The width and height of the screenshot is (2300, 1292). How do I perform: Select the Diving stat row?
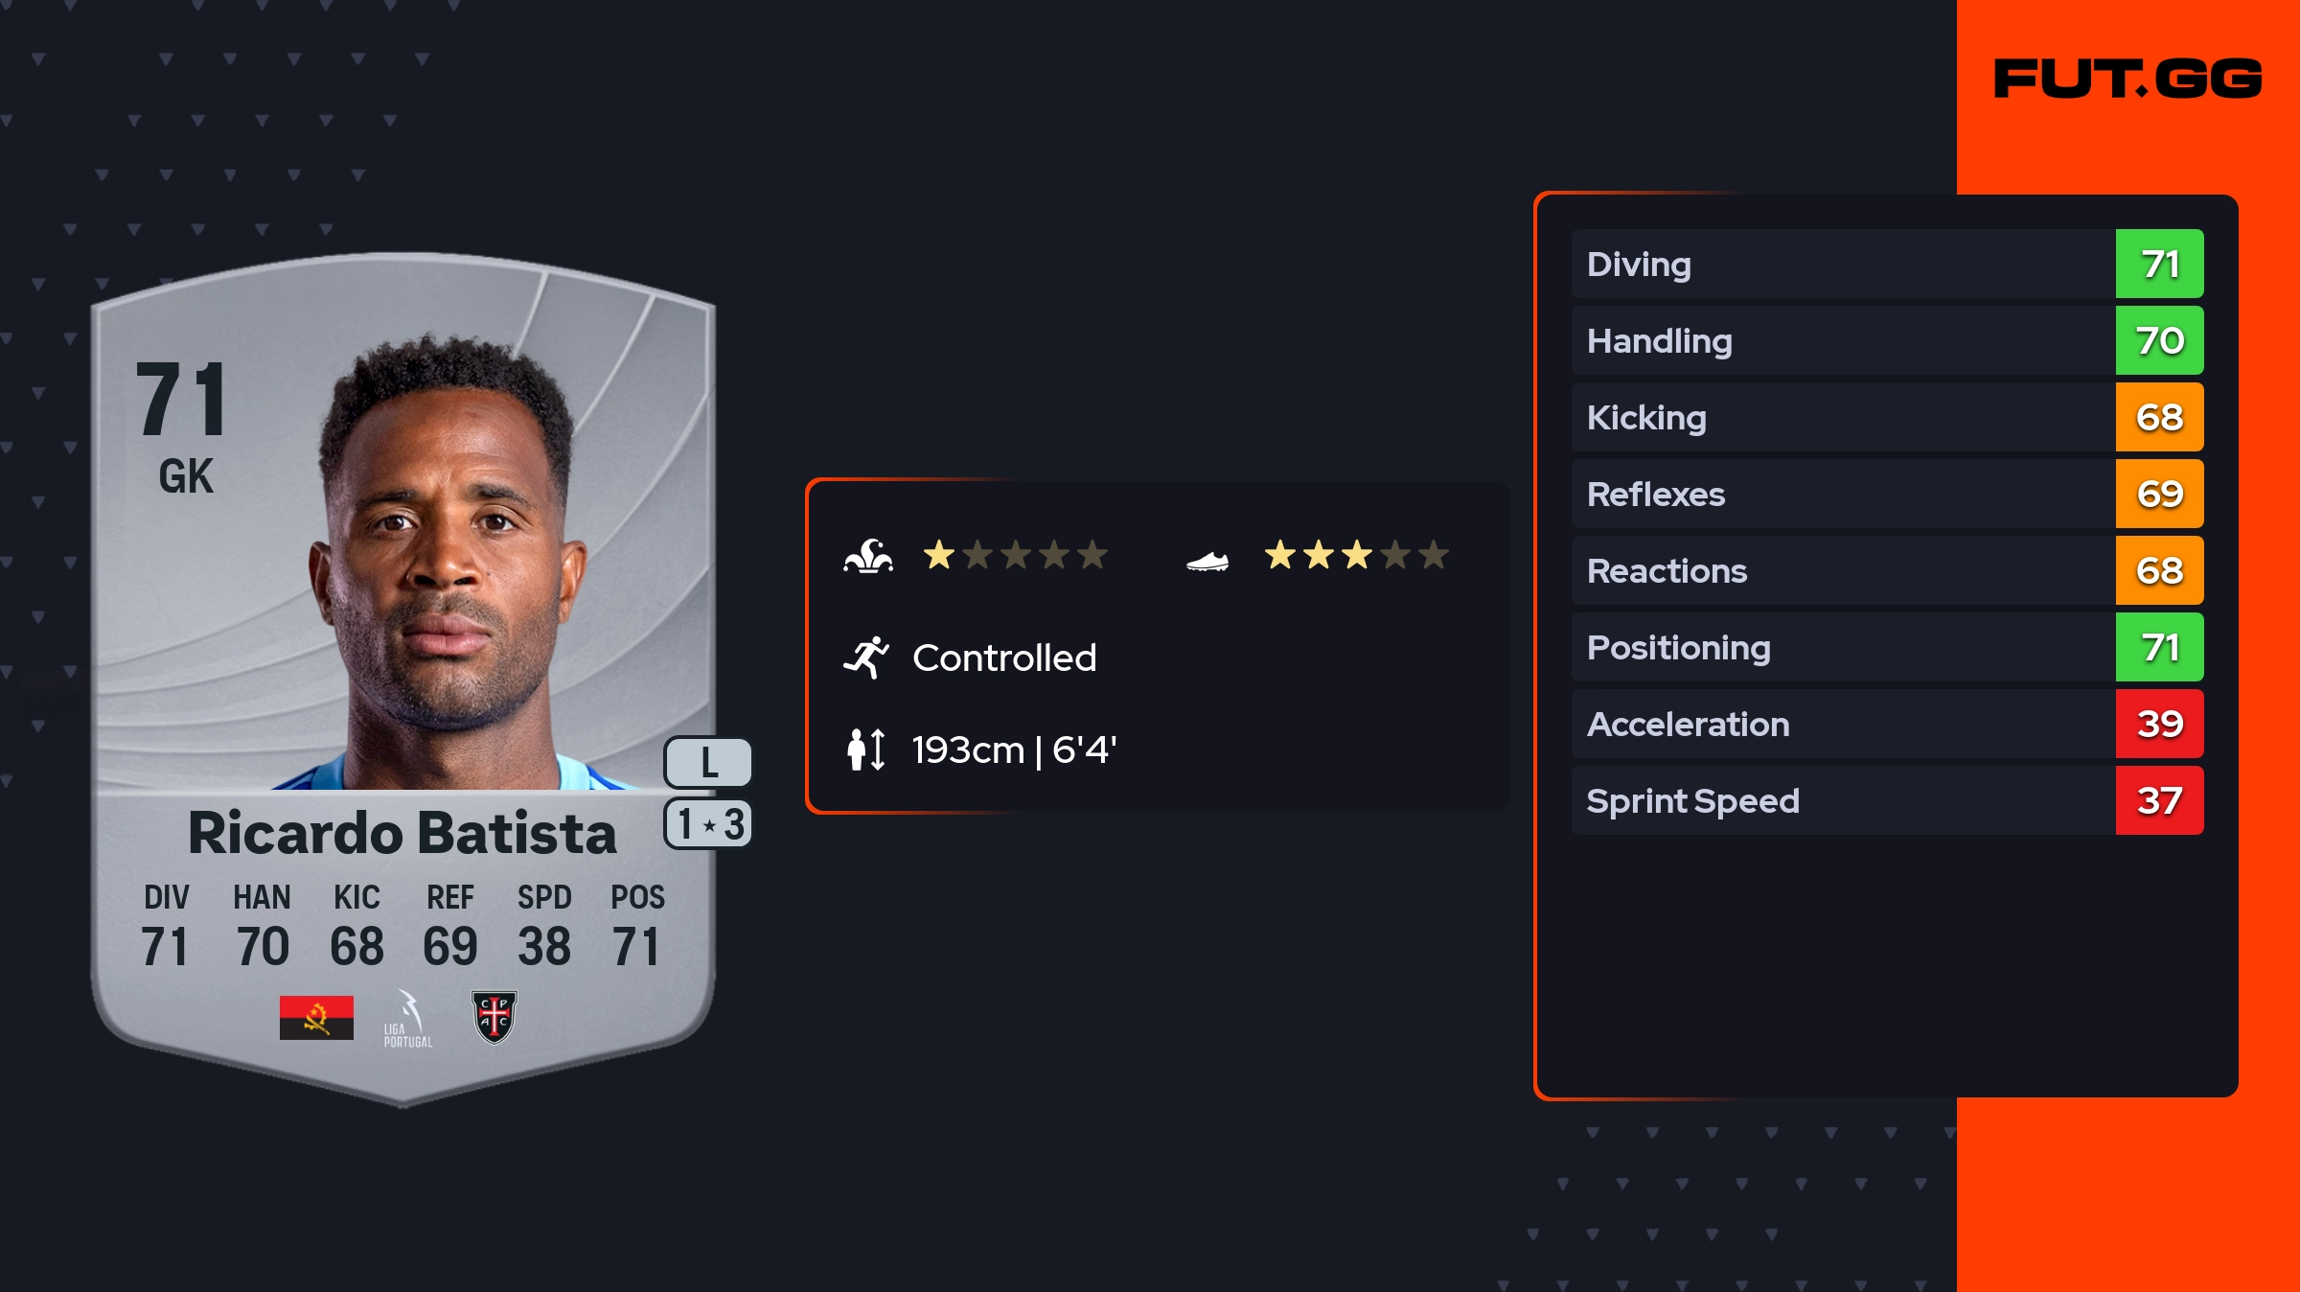[1840, 264]
